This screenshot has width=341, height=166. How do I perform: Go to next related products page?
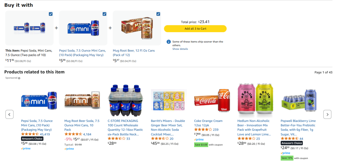(x=328, y=114)
